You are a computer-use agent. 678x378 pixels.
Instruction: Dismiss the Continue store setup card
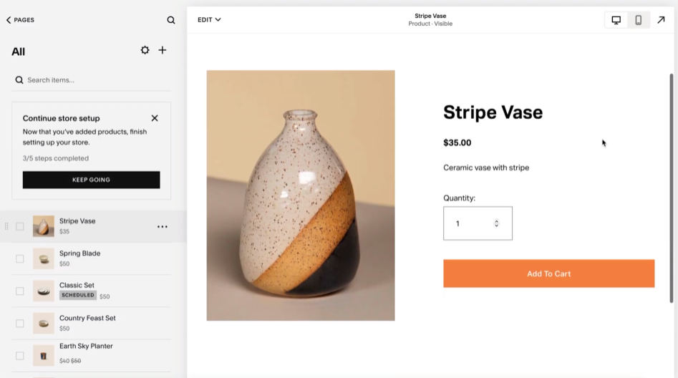(x=155, y=118)
